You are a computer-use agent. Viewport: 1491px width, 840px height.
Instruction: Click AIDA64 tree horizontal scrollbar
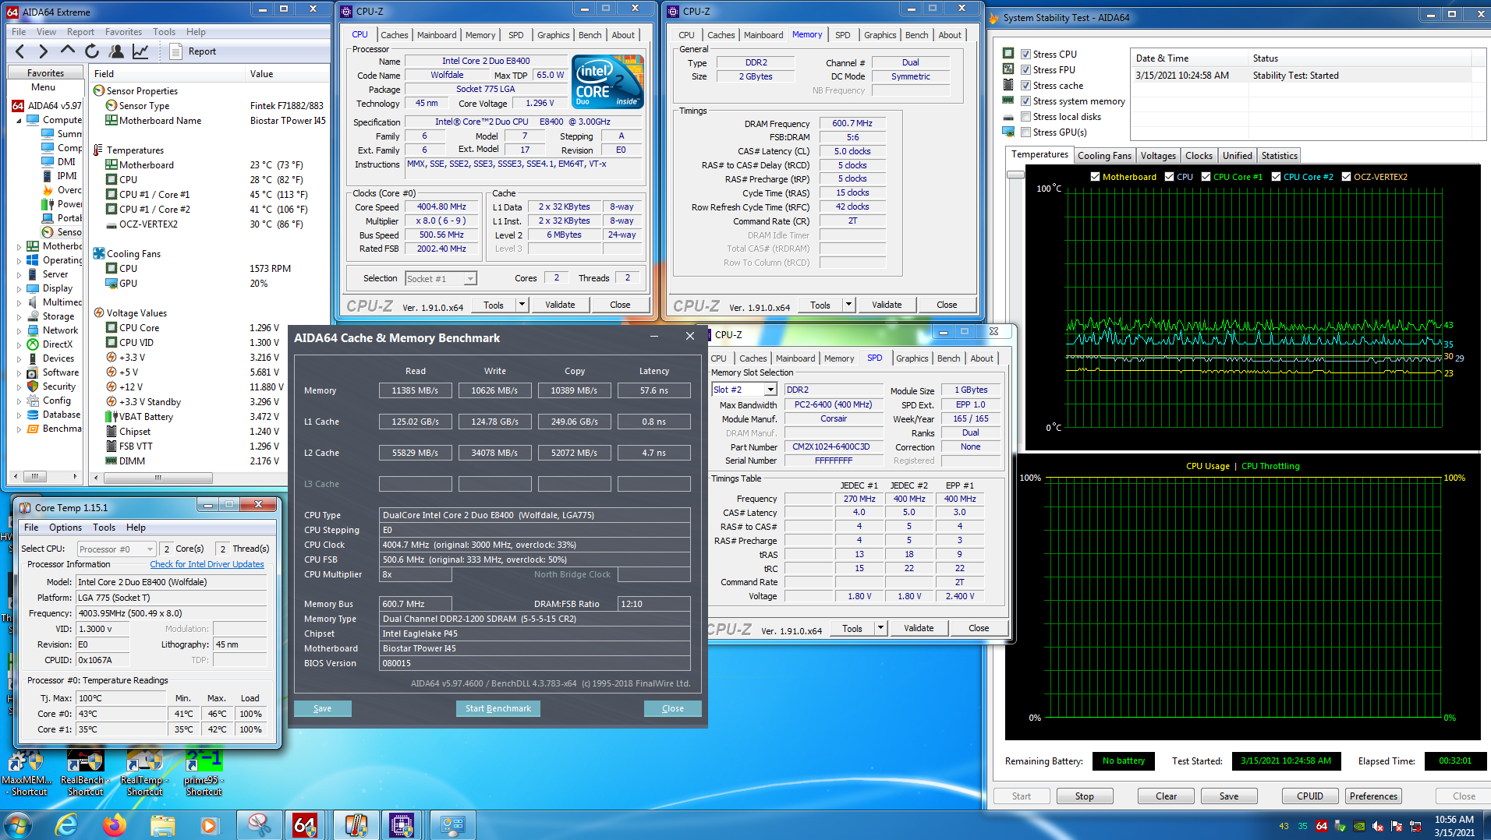pyautogui.click(x=46, y=476)
